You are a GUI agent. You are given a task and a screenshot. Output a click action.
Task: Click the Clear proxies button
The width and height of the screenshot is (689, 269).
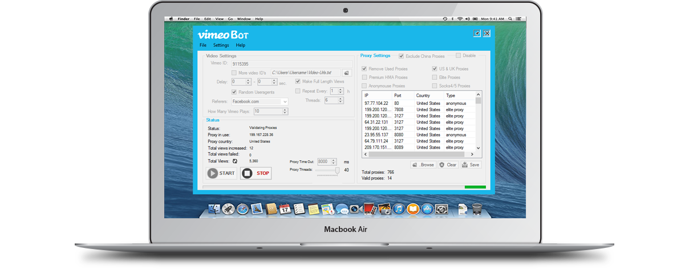[x=448, y=165]
